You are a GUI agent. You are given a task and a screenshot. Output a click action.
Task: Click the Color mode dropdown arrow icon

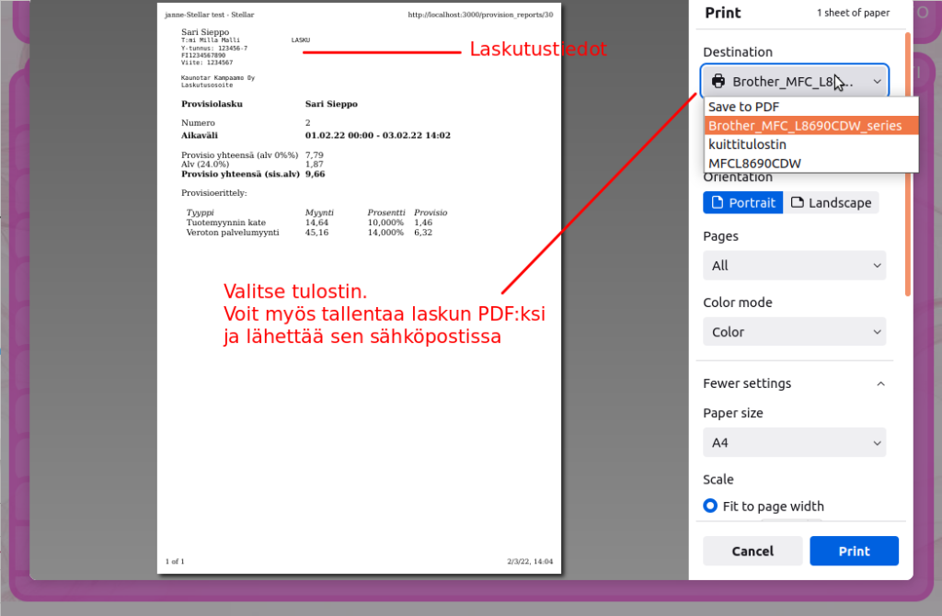(x=875, y=332)
